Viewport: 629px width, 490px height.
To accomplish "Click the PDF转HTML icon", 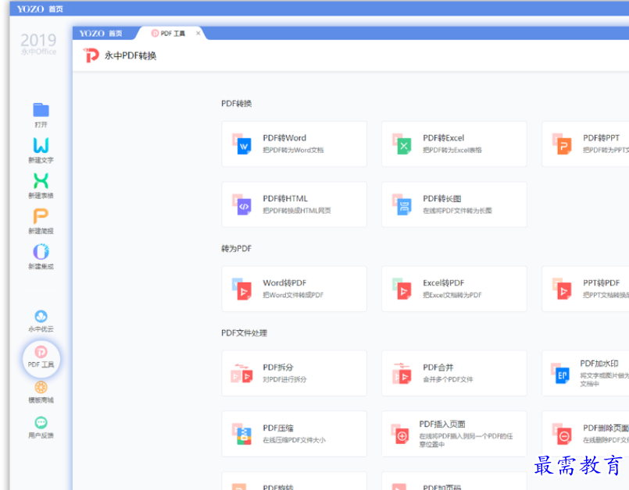I will (x=242, y=204).
